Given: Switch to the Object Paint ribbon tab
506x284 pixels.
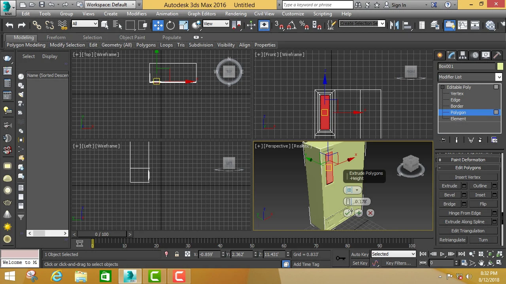Looking at the screenshot, I should point(132,37).
